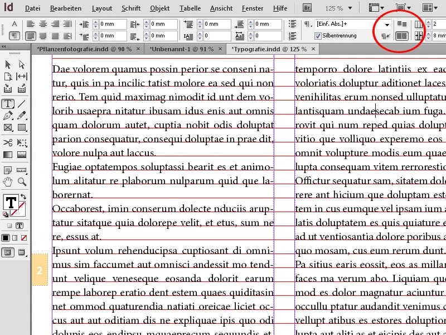
Task: Disable baseline grid alignment button
Action: tap(401, 24)
